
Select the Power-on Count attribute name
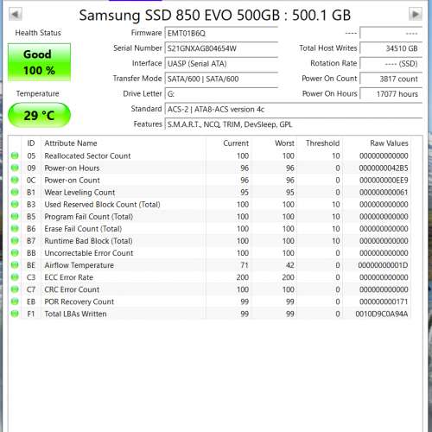pyautogui.click(x=72, y=180)
